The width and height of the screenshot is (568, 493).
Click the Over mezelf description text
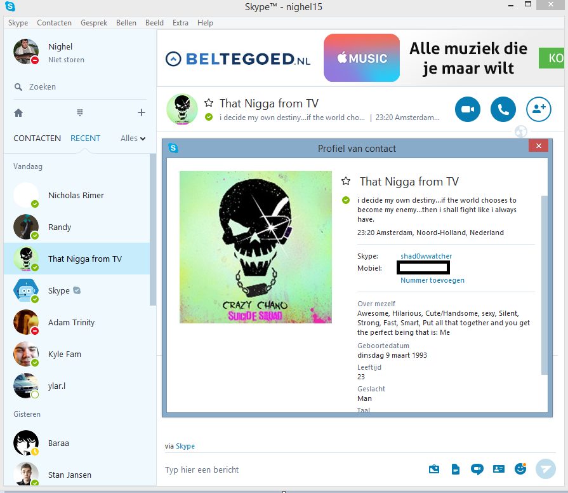(444, 323)
